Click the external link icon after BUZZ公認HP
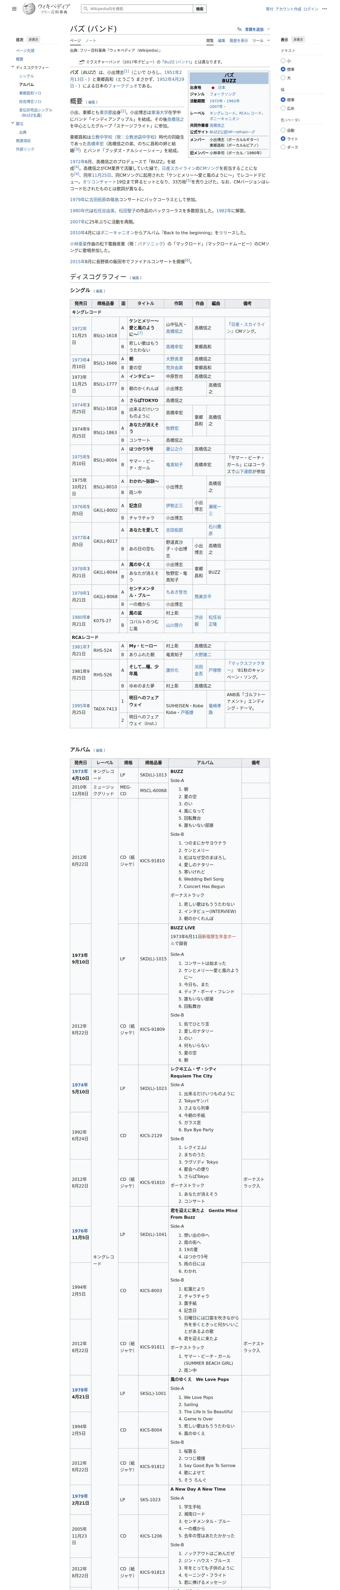 tap(253, 132)
